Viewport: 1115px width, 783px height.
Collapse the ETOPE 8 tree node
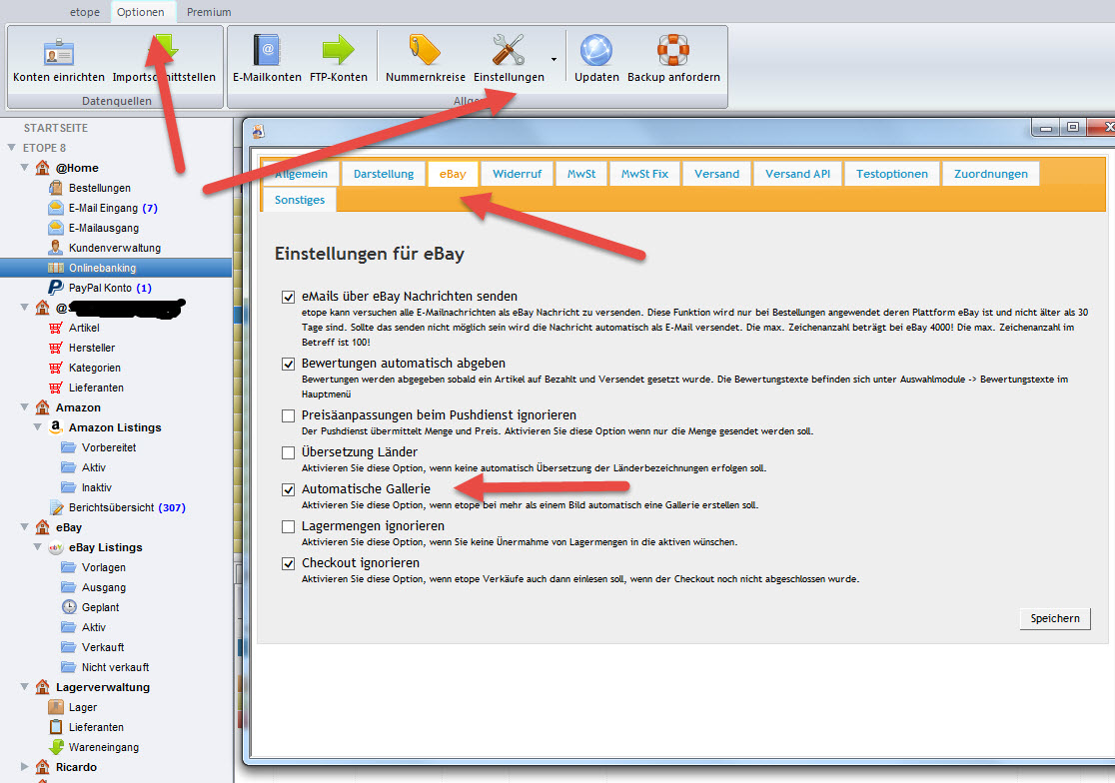coord(11,147)
